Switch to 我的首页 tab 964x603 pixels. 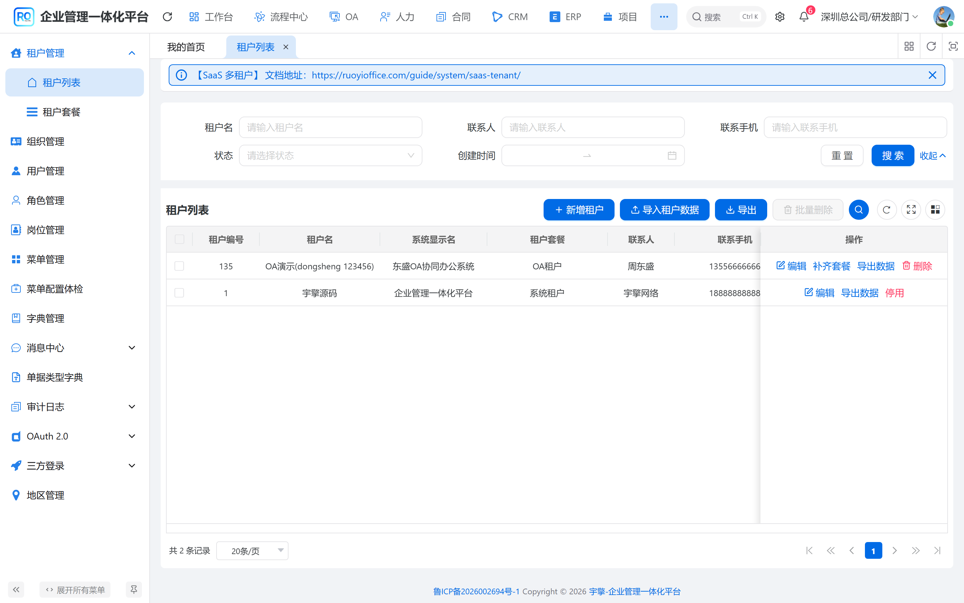point(186,47)
